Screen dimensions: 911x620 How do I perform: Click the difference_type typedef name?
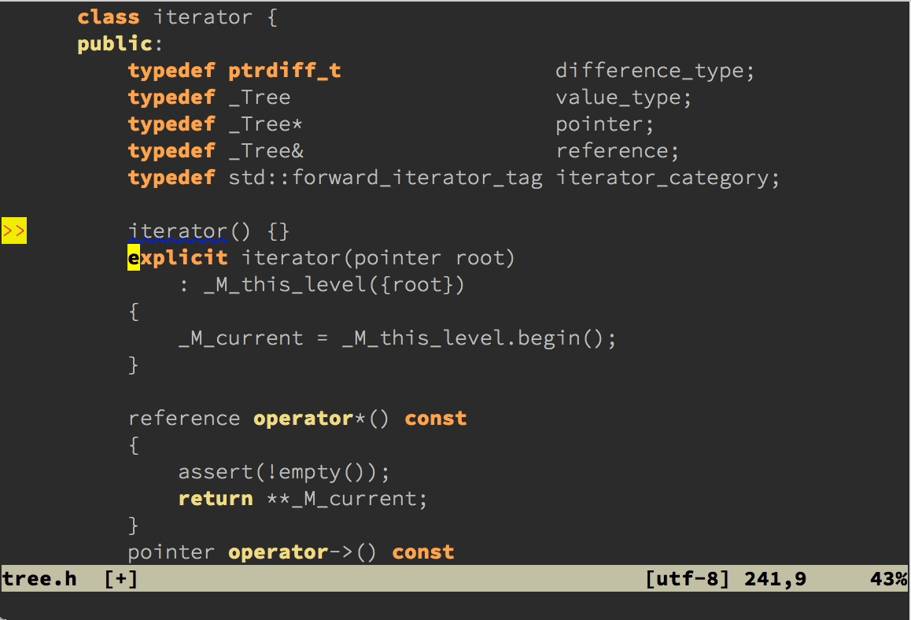tap(650, 71)
